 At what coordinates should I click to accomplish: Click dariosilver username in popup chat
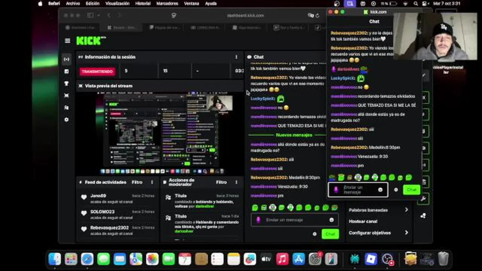(348, 69)
